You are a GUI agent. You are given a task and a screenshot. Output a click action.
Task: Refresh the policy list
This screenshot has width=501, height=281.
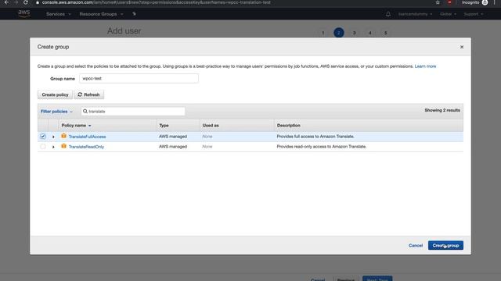tap(88, 94)
